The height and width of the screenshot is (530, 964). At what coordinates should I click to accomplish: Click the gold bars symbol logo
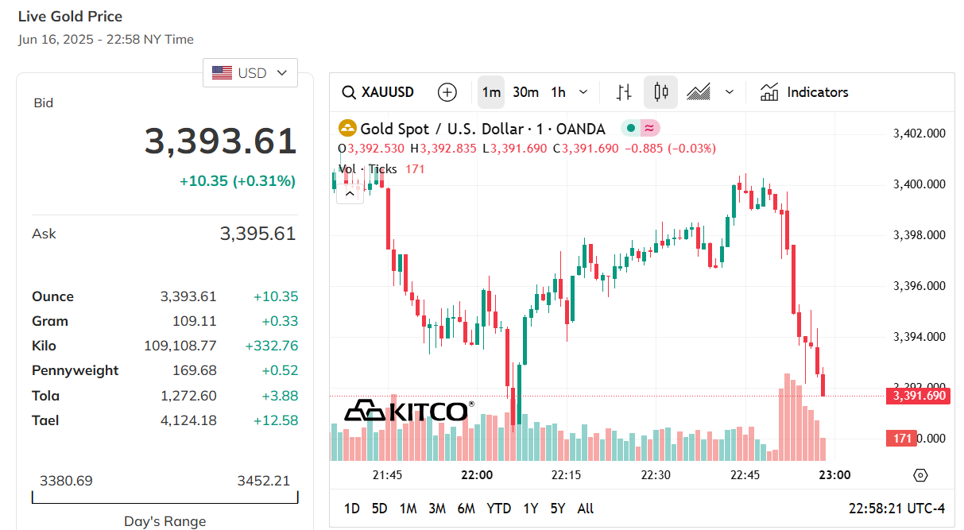(x=347, y=129)
